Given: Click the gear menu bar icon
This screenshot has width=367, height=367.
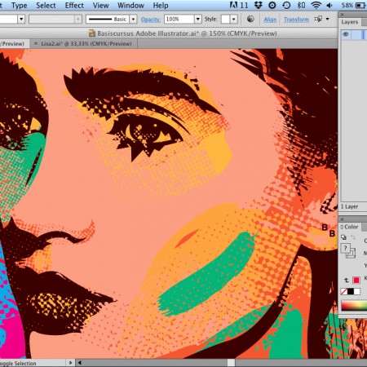Looking at the screenshot, I should point(272,5).
